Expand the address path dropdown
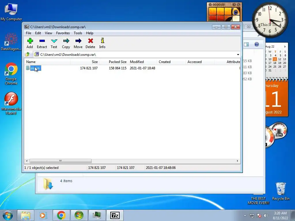Viewport: 295px width, 221px height. (x=238, y=54)
